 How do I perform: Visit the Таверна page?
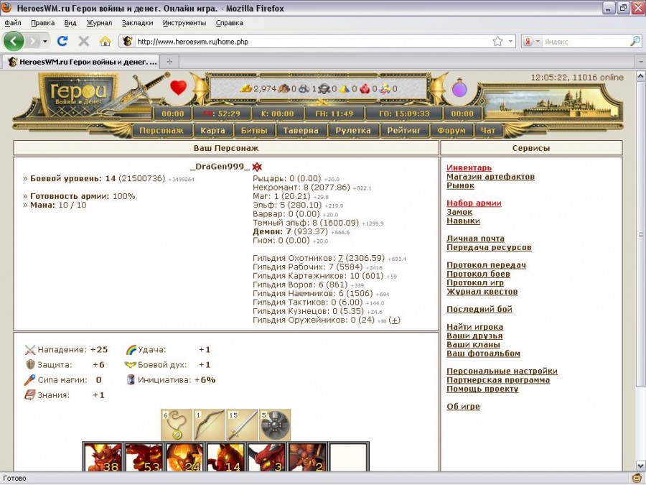(301, 130)
